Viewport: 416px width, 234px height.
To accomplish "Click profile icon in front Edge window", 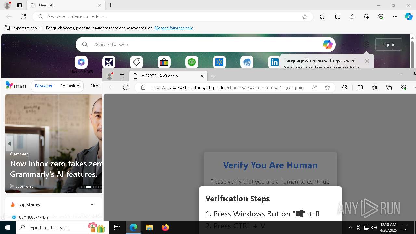I will 110,76.
